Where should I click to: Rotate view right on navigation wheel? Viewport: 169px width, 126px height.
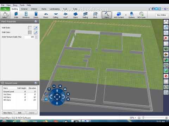click(x=63, y=97)
